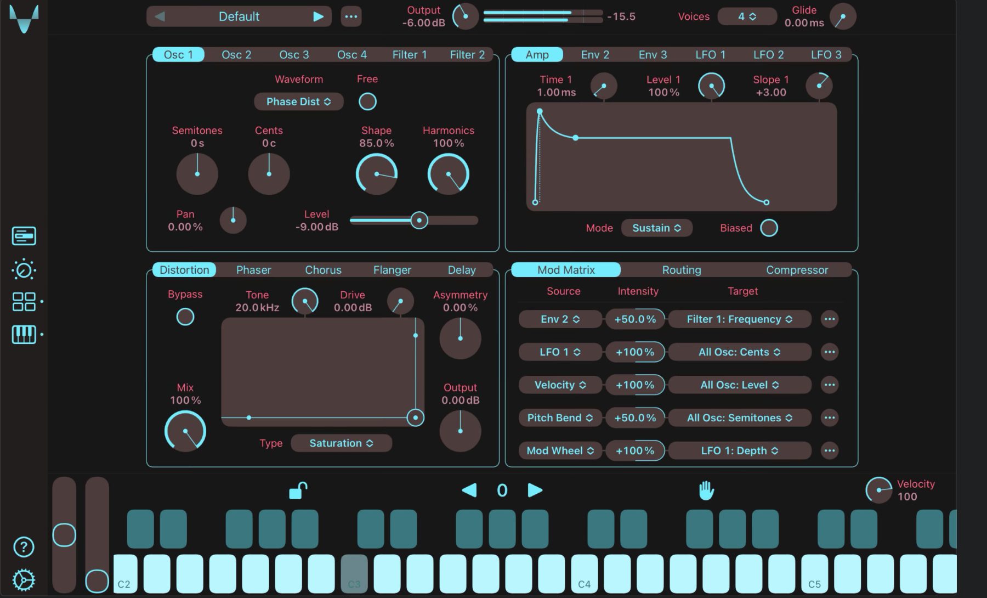Toggle the piano keyboard sidebar icon
This screenshot has height=598, width=987.
[x=24, y=334]
